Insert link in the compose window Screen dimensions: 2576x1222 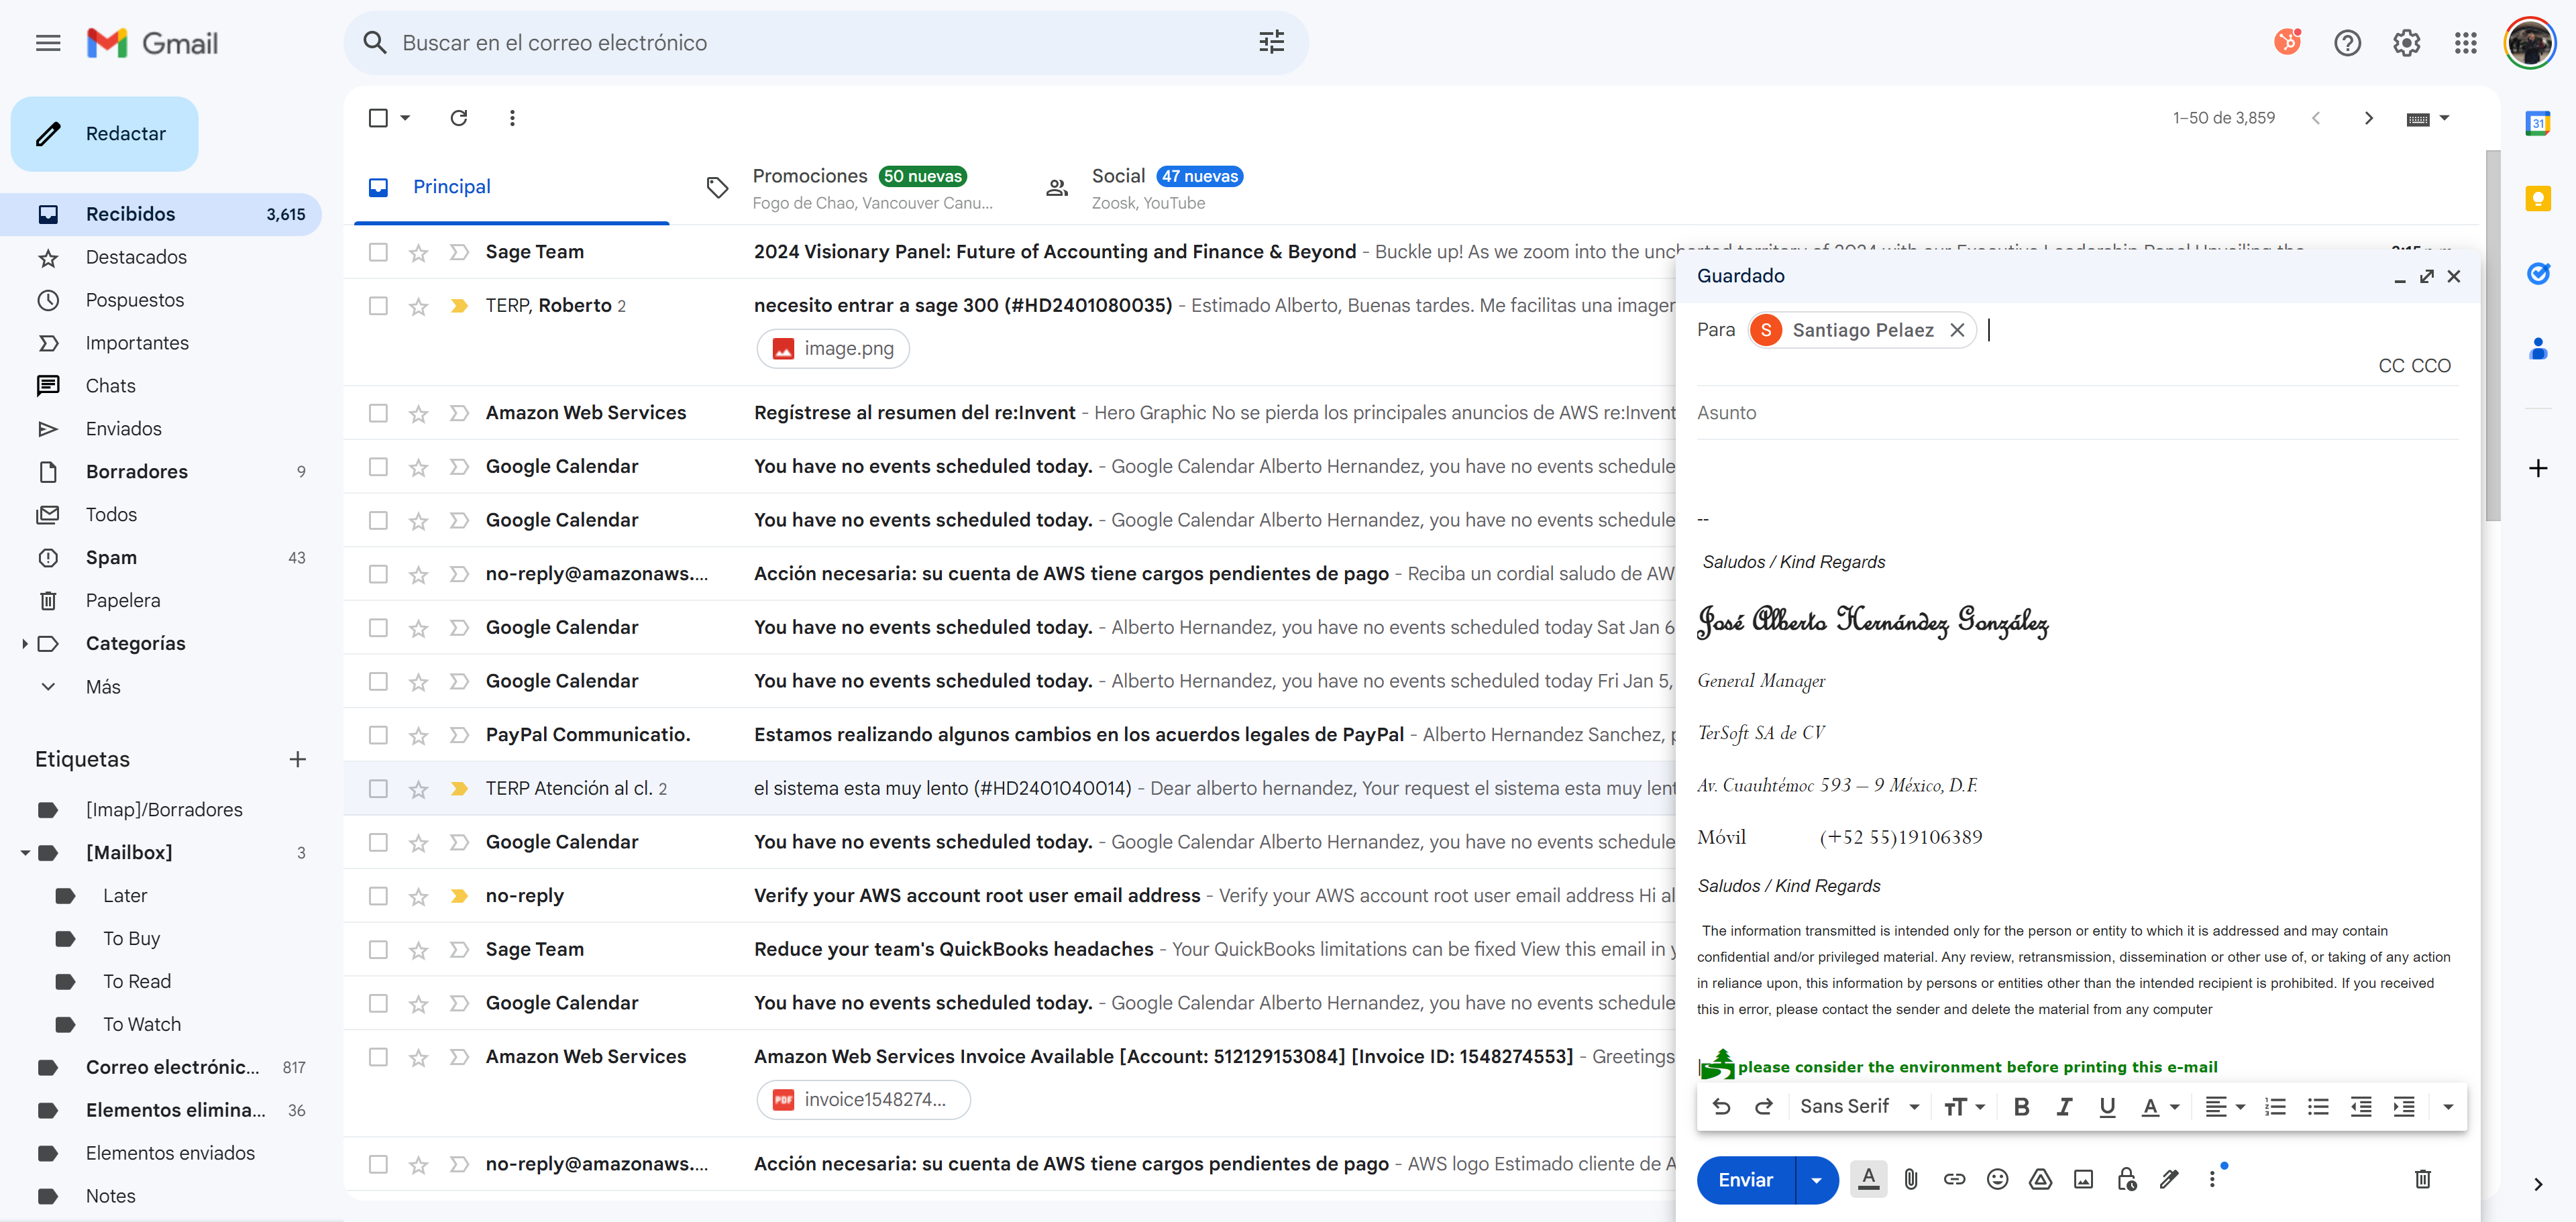pyautogui.click(x=1954, y=1179)
